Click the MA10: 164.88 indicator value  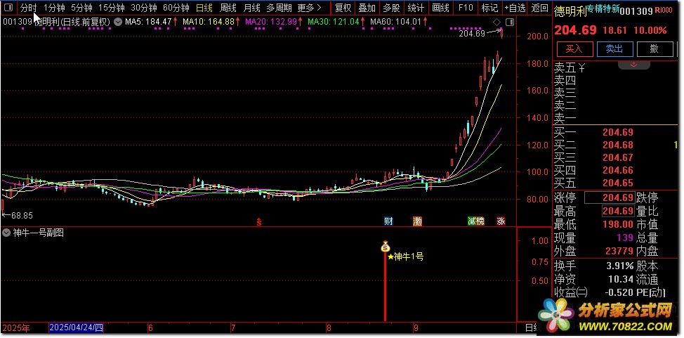[211, 21]
